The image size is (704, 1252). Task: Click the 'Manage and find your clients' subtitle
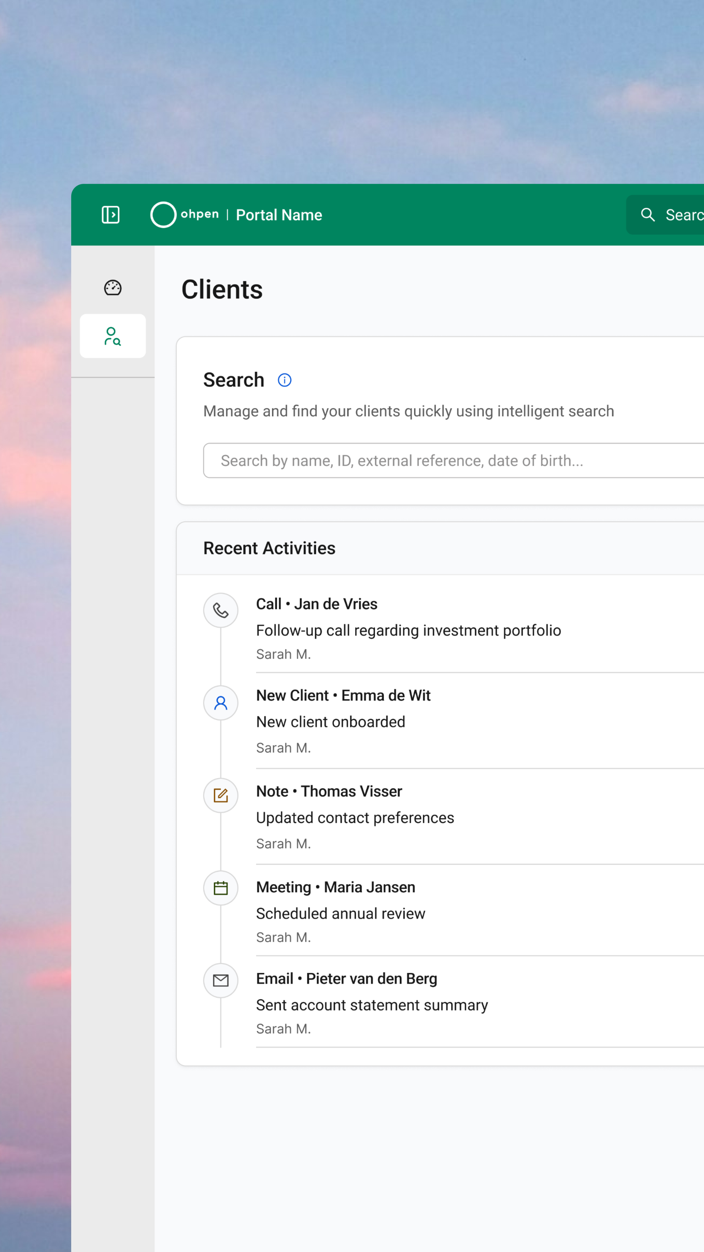pos(409,412)
